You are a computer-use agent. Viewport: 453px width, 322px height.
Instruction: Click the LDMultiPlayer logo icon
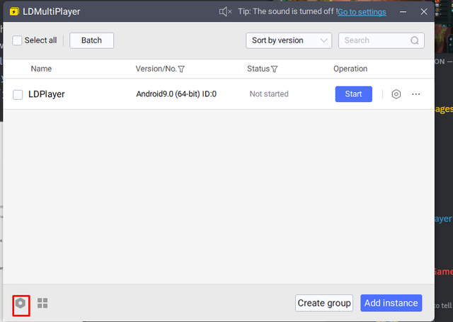click(x=14, y=12)
